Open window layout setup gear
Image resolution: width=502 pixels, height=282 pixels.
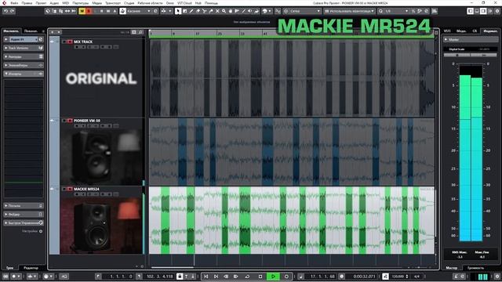pos(497,11)
